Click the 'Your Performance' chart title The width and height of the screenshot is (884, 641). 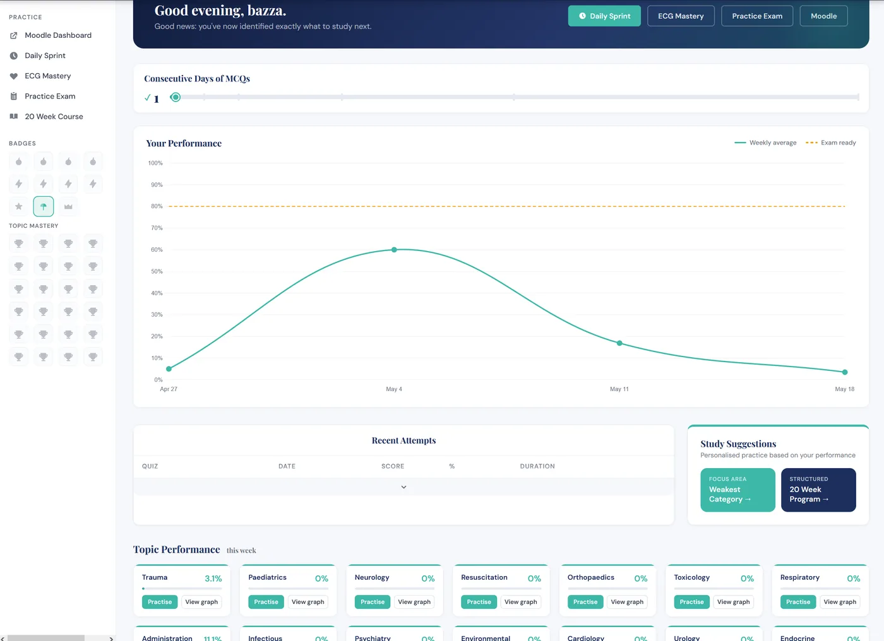[184, 143]
